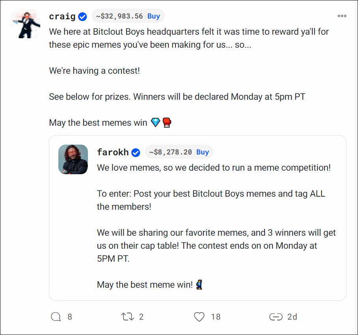Open craig's profile via username
This screenshot has width=358, height=335.
(x=62, y=17)
